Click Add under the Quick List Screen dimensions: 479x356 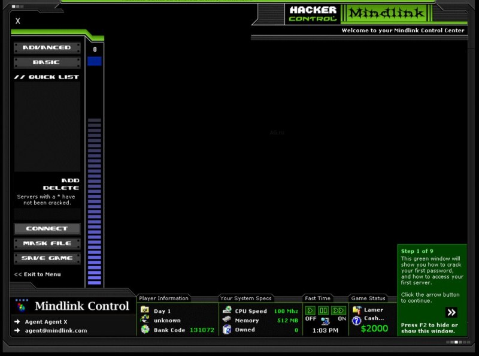[x=70, y=180]
